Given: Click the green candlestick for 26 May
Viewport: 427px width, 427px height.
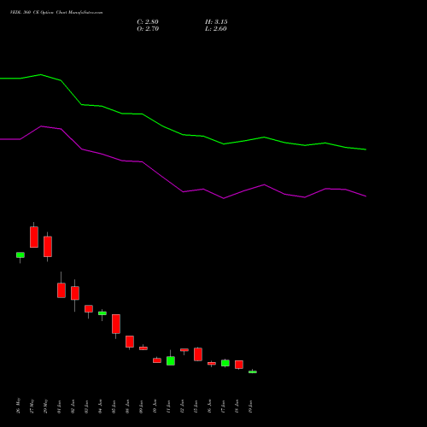Looking at the screenshot, I should [20, 255].
